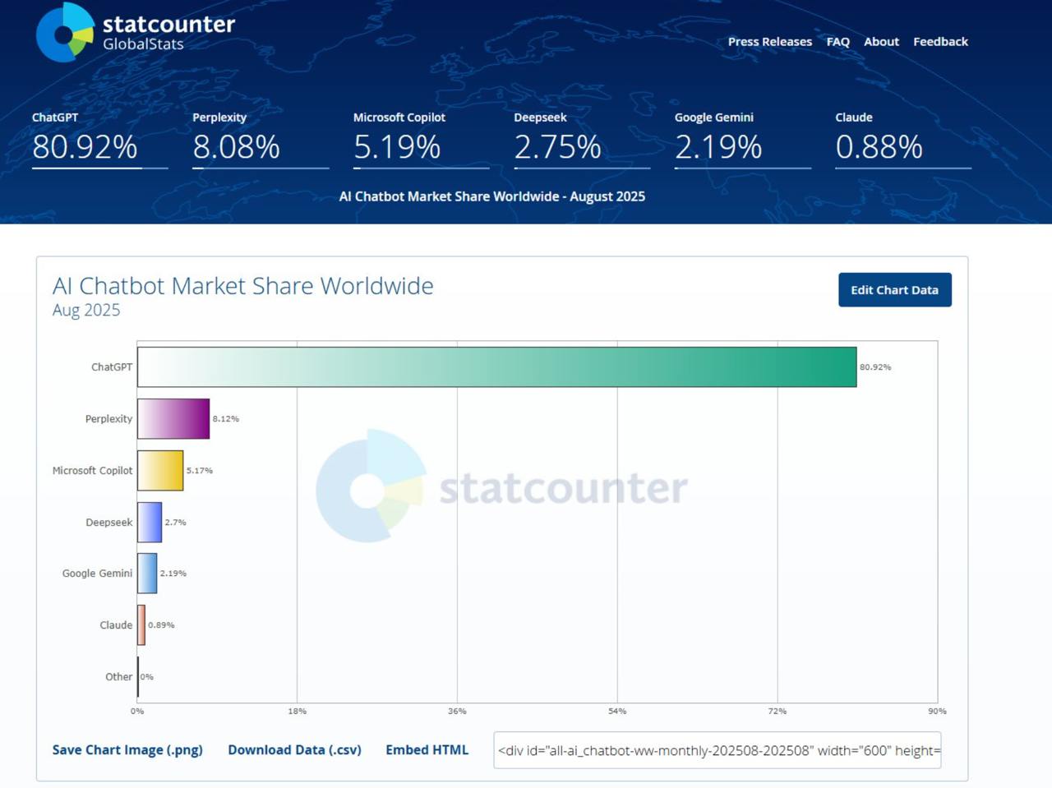Open the Press Releases page
The width and height of the screenshot is (1052, 788).
coord(769,41)
